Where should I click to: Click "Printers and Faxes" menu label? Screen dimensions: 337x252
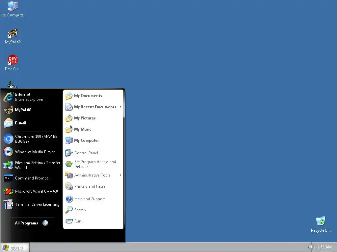pos(90,186)
